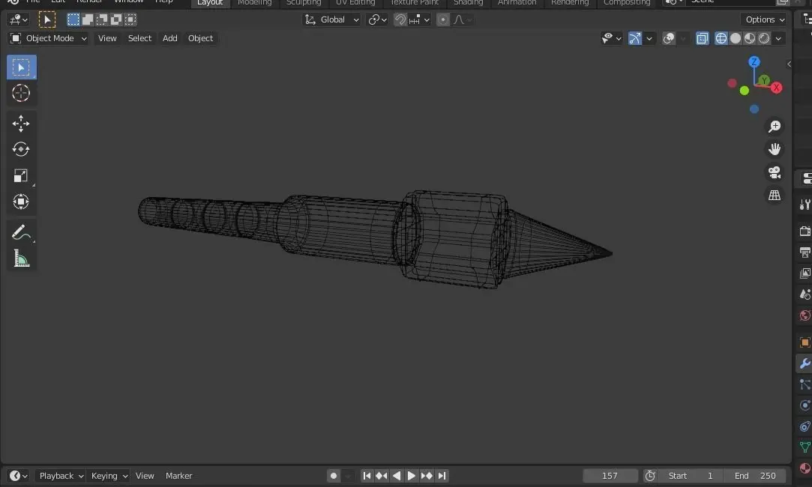Toggle X-ray view button
The image size is (812, 487).
point(703,38)
